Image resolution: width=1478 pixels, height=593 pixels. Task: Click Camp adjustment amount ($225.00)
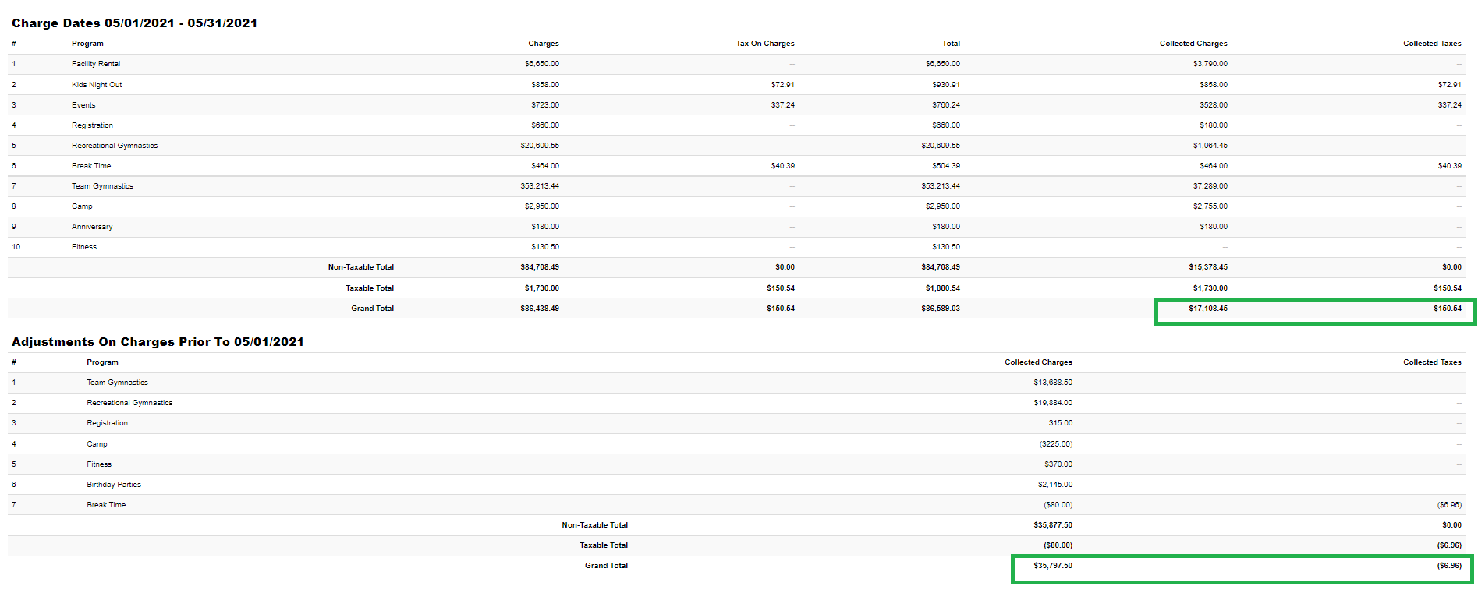click(1056, 444)
